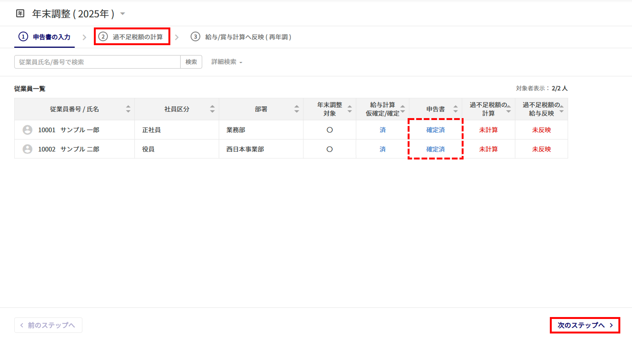Click avatar icon for employee 10001

tap(27, 130)
